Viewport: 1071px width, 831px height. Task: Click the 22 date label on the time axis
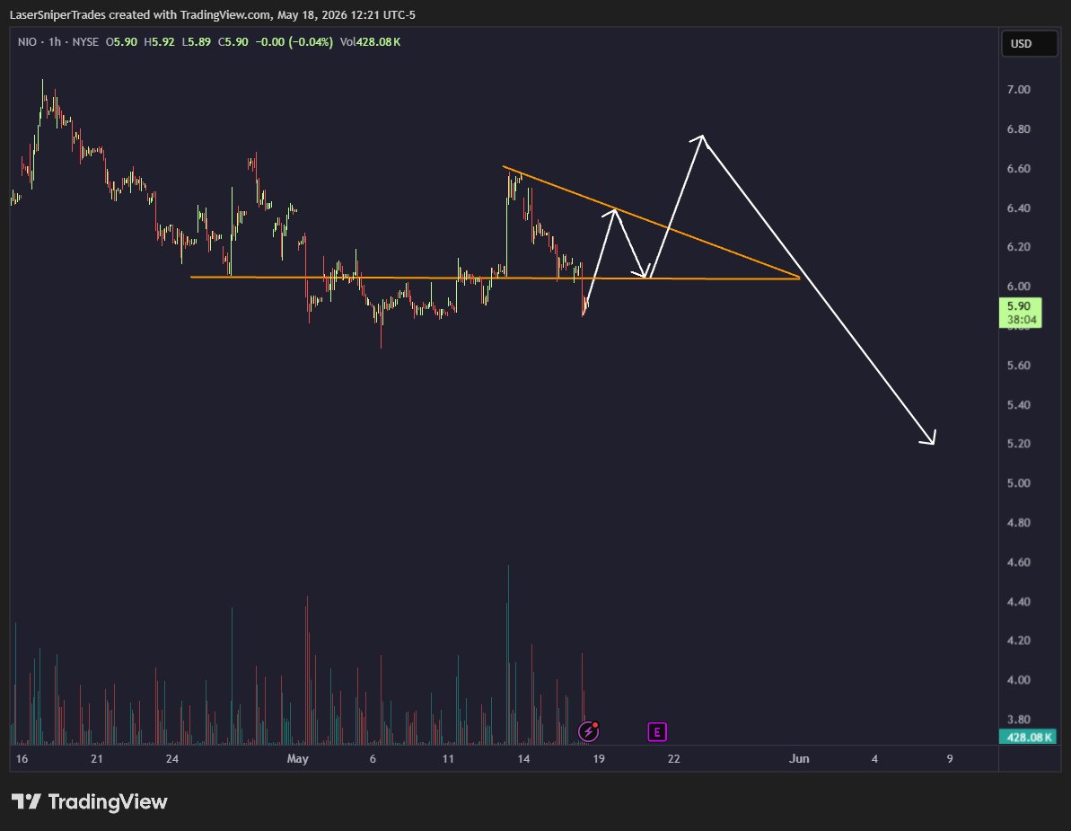click(674, 758)
